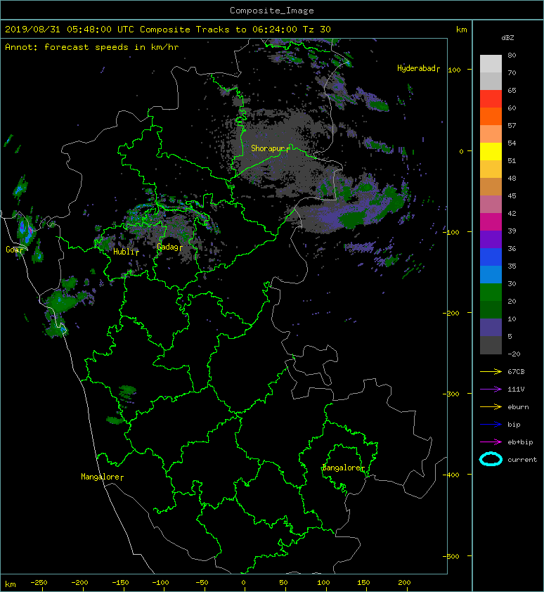544x592 pixels.
Task: Select the Goa city label
Action: pos(14,250)
